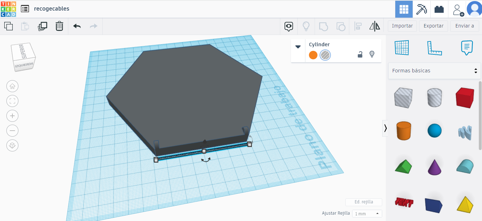Viewport: 482px width, 221px height.
Task: Select the red Text shape
Action: point(404,202)
